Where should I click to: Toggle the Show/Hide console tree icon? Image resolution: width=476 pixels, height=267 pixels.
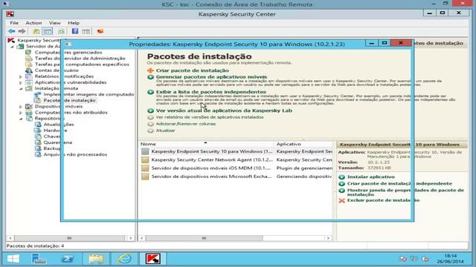click(48, 31)
